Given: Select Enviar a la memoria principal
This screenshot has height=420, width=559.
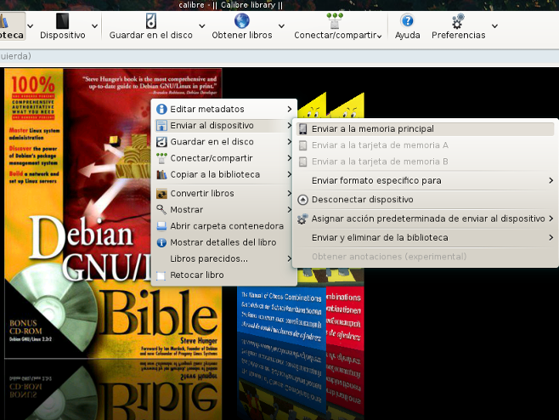Looking at the screenshot, I should point(425,129).
